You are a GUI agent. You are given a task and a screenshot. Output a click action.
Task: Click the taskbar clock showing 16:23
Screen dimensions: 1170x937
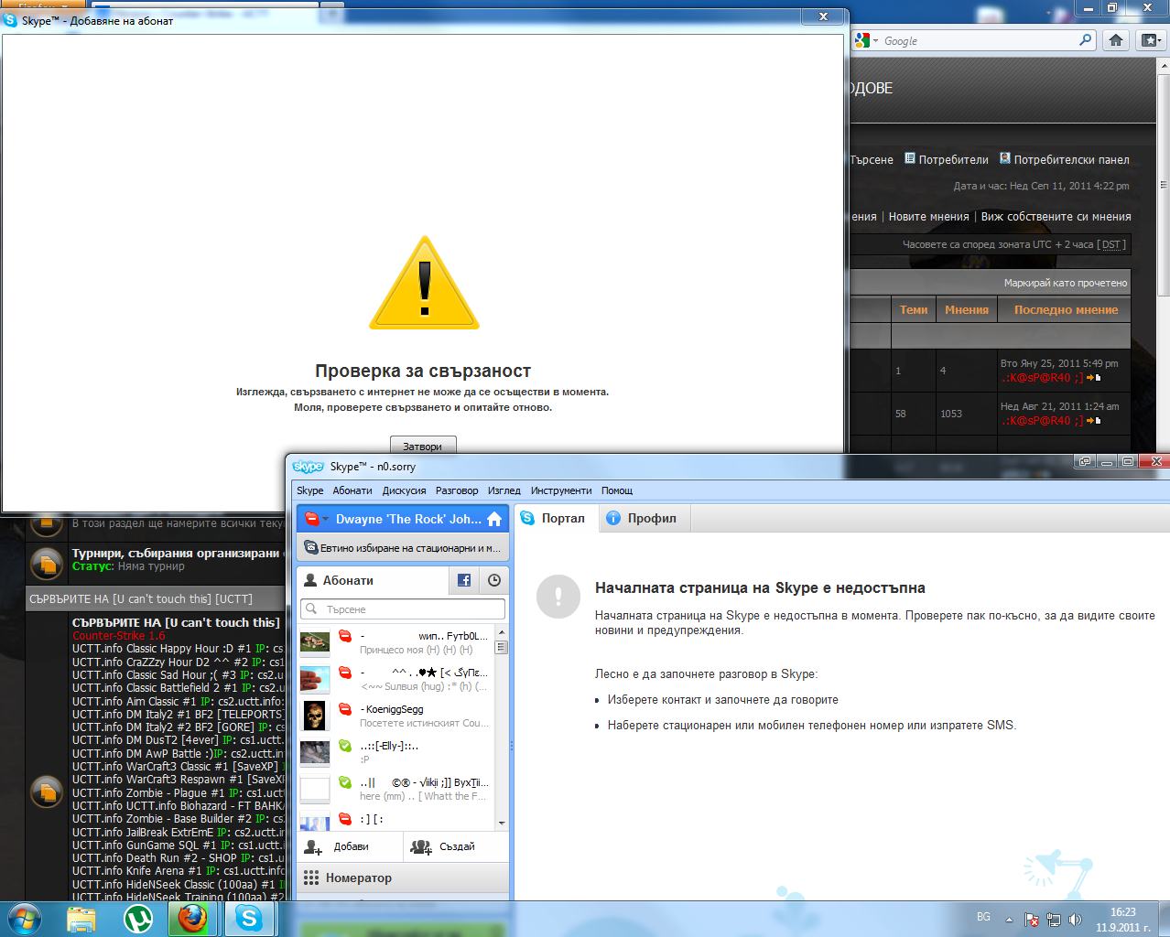click(x=1122, y=919)
